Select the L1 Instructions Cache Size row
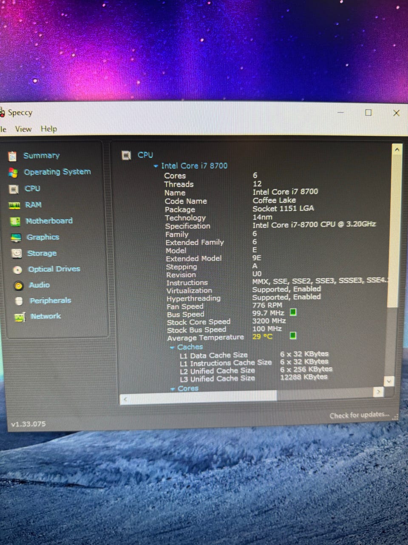 tap(254, 362)
